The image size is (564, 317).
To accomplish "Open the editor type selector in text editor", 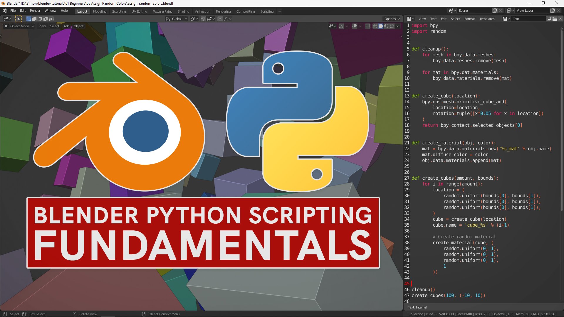I will (409, 18).
